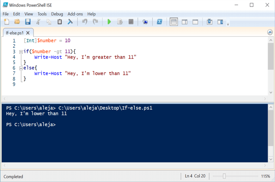Click the Paste clipboard icon
This screenshot has width=275, height=182.
point(60,22)
